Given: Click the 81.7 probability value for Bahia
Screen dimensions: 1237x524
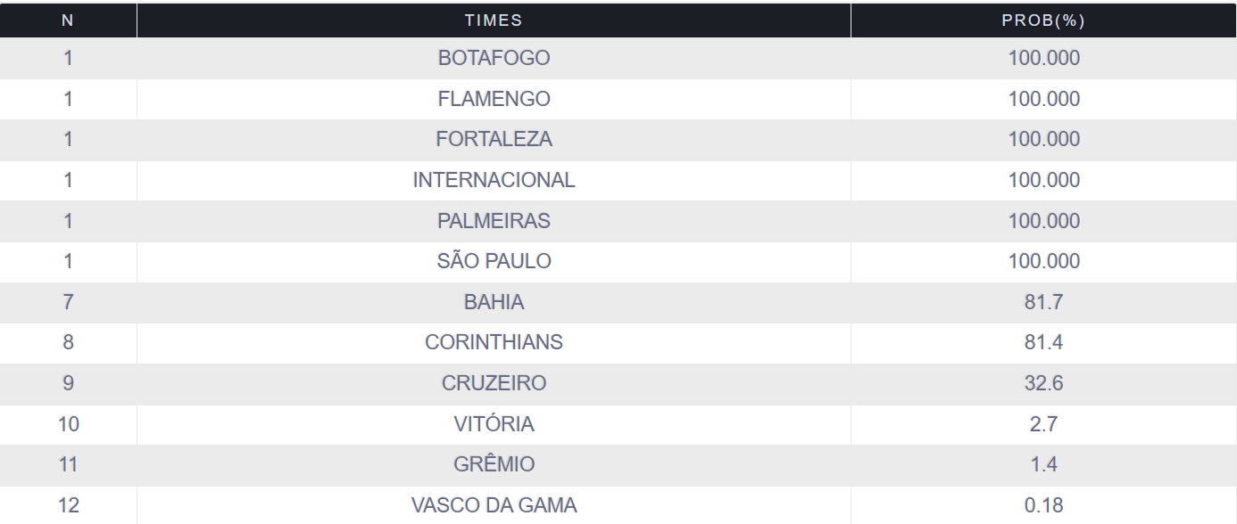Looking at the screenshot, I should click(1043, 302).
